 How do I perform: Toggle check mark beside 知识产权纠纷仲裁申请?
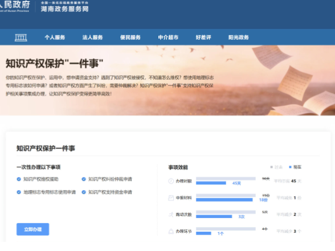[x=84, y=179]
